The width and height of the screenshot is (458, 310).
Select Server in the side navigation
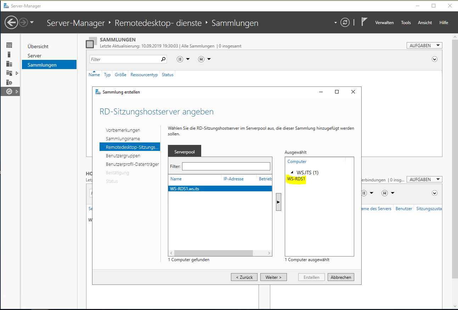[49, 56]
